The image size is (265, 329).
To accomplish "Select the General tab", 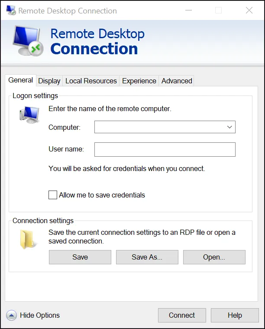I will pyautogui.click(x=20, y=80).
